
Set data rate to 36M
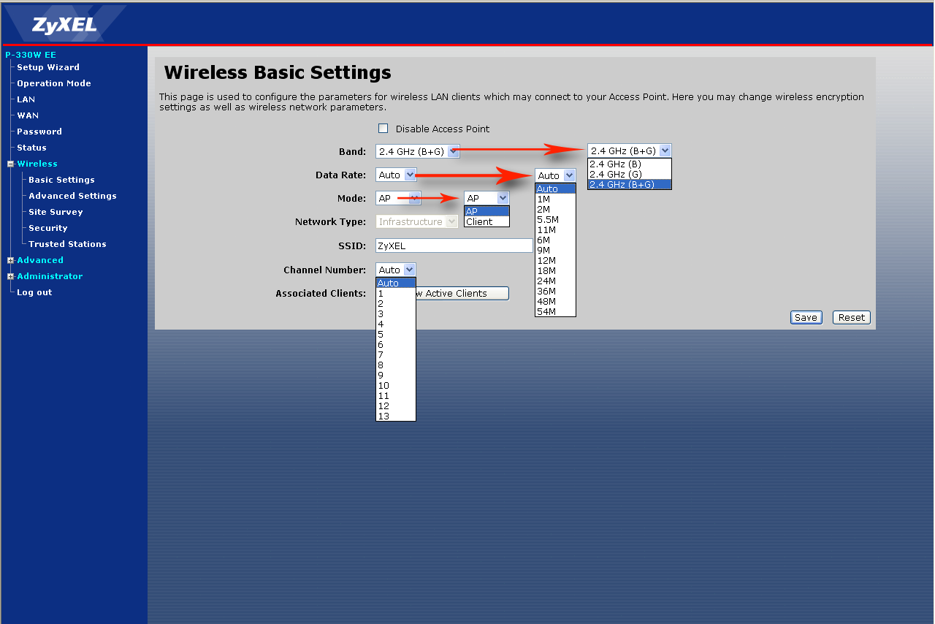(555, 291)
